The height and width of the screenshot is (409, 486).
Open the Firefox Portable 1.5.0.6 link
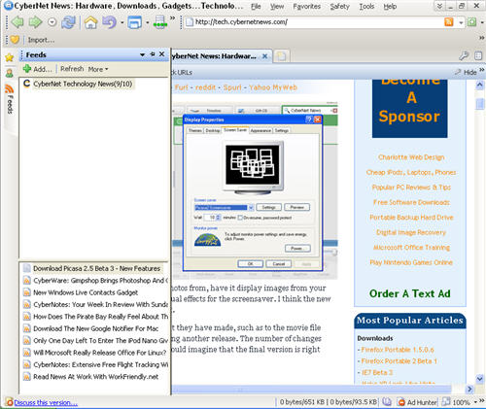pyautogui.click(x=398, y=350)
